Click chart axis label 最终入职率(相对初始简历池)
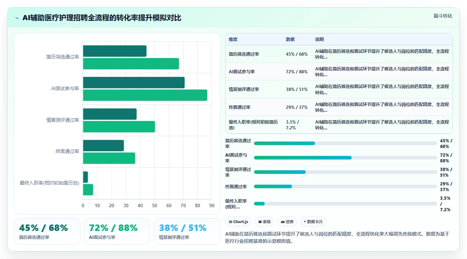 (50, 183)
